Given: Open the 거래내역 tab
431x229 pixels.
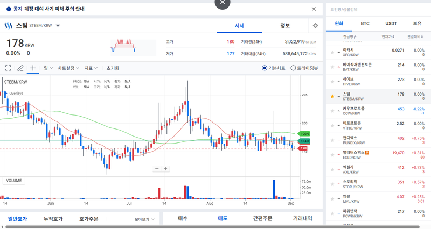Looking at the screenshot, I should 302,218.
